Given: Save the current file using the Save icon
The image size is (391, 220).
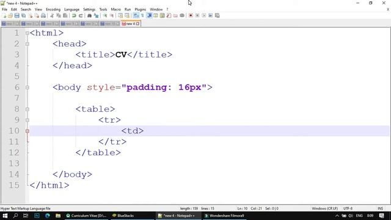Looking at the screenshot, I should tap(16, 15).
